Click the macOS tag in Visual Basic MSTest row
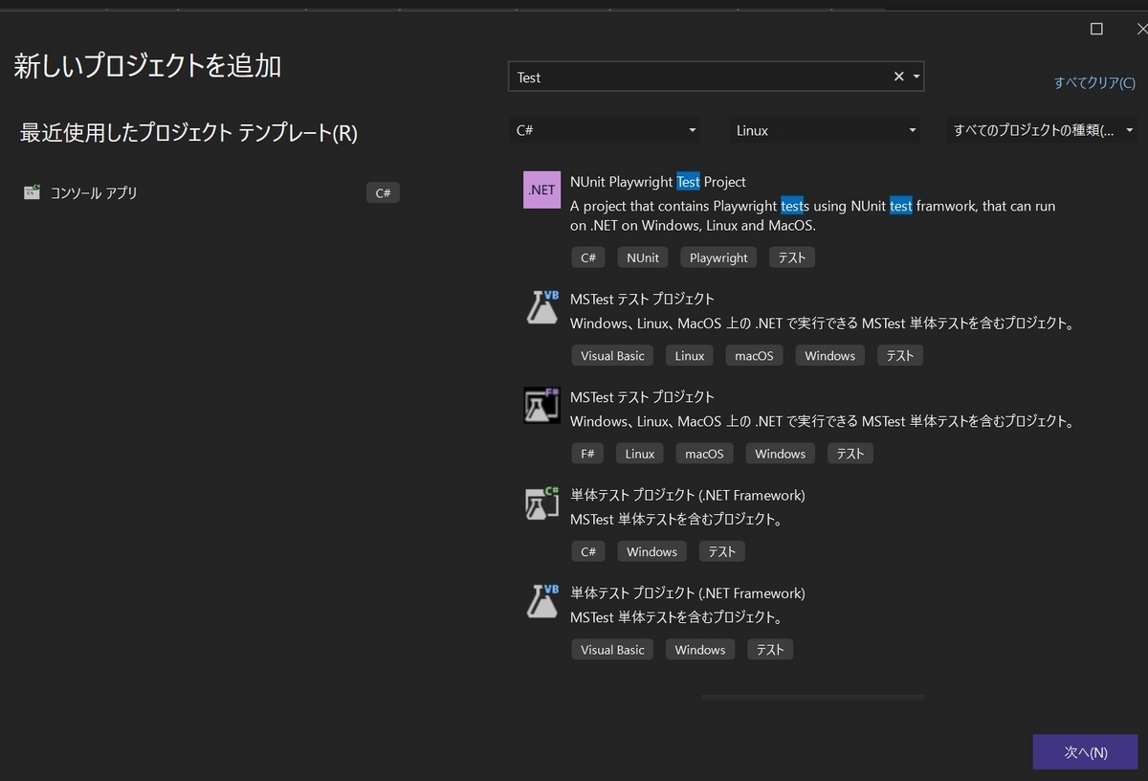The width and height of the screenshot is (1148, 781). (x=754, y=355)
